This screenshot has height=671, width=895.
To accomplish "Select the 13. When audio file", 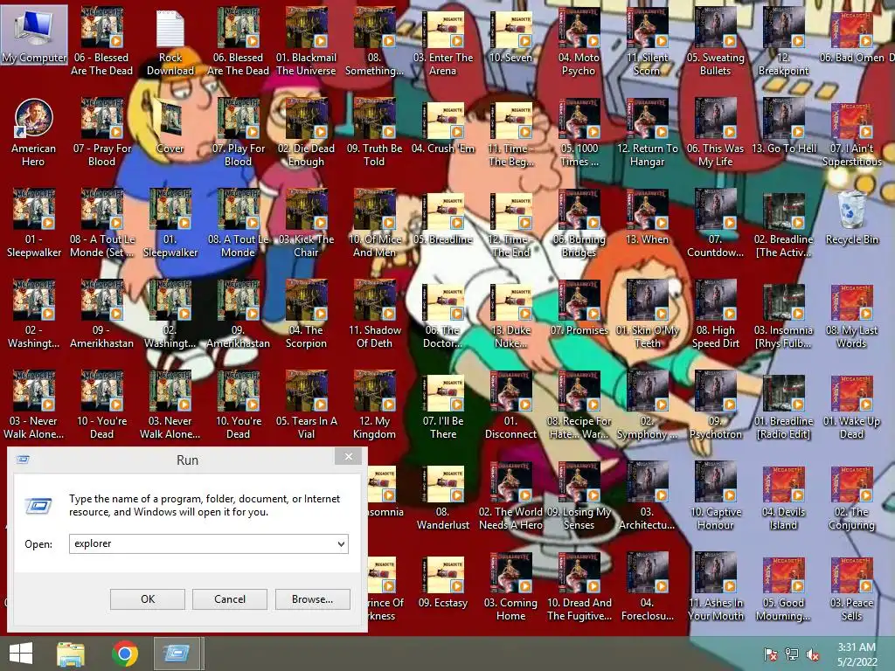I will pos(647,218).
